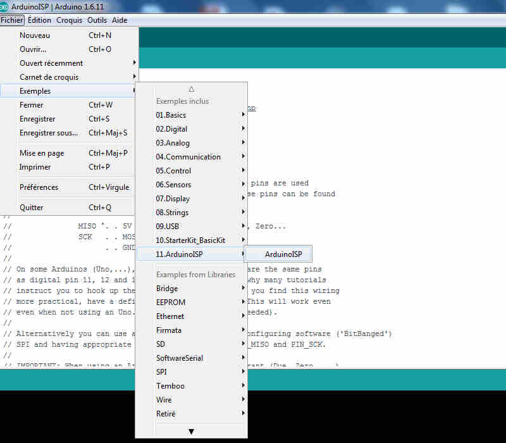Open the Outils menu
This screenshot has height=443, width=506.
point(97,20)
